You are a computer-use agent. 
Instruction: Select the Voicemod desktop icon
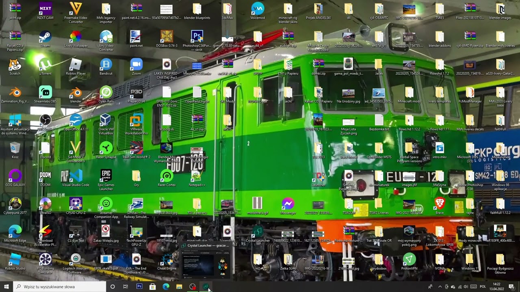pos(258,11)
